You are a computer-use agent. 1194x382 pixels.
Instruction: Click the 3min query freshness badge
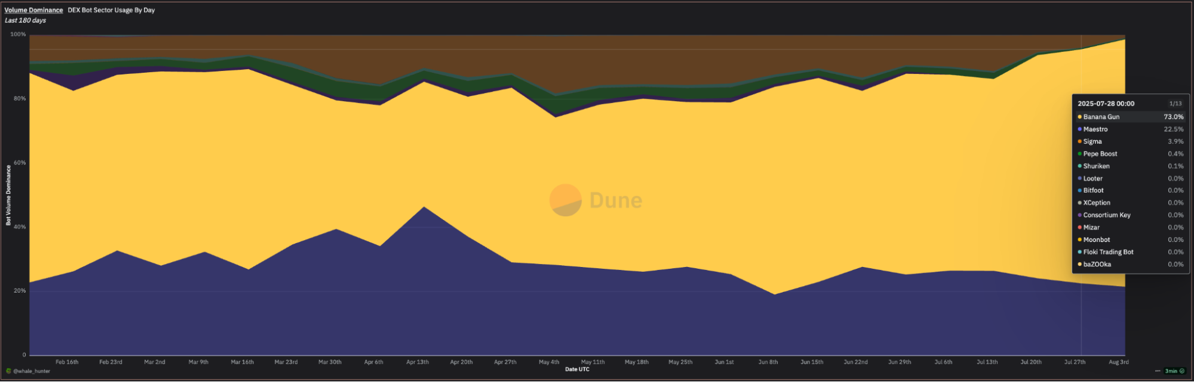tap(1171, 371)
